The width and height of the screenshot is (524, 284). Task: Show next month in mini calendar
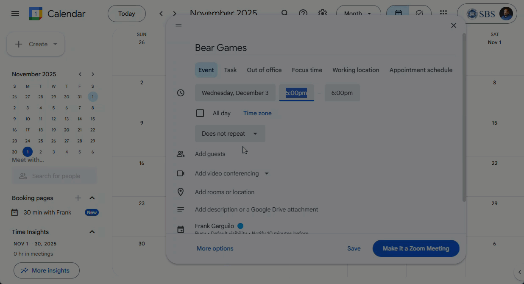(x=93, y=74)
